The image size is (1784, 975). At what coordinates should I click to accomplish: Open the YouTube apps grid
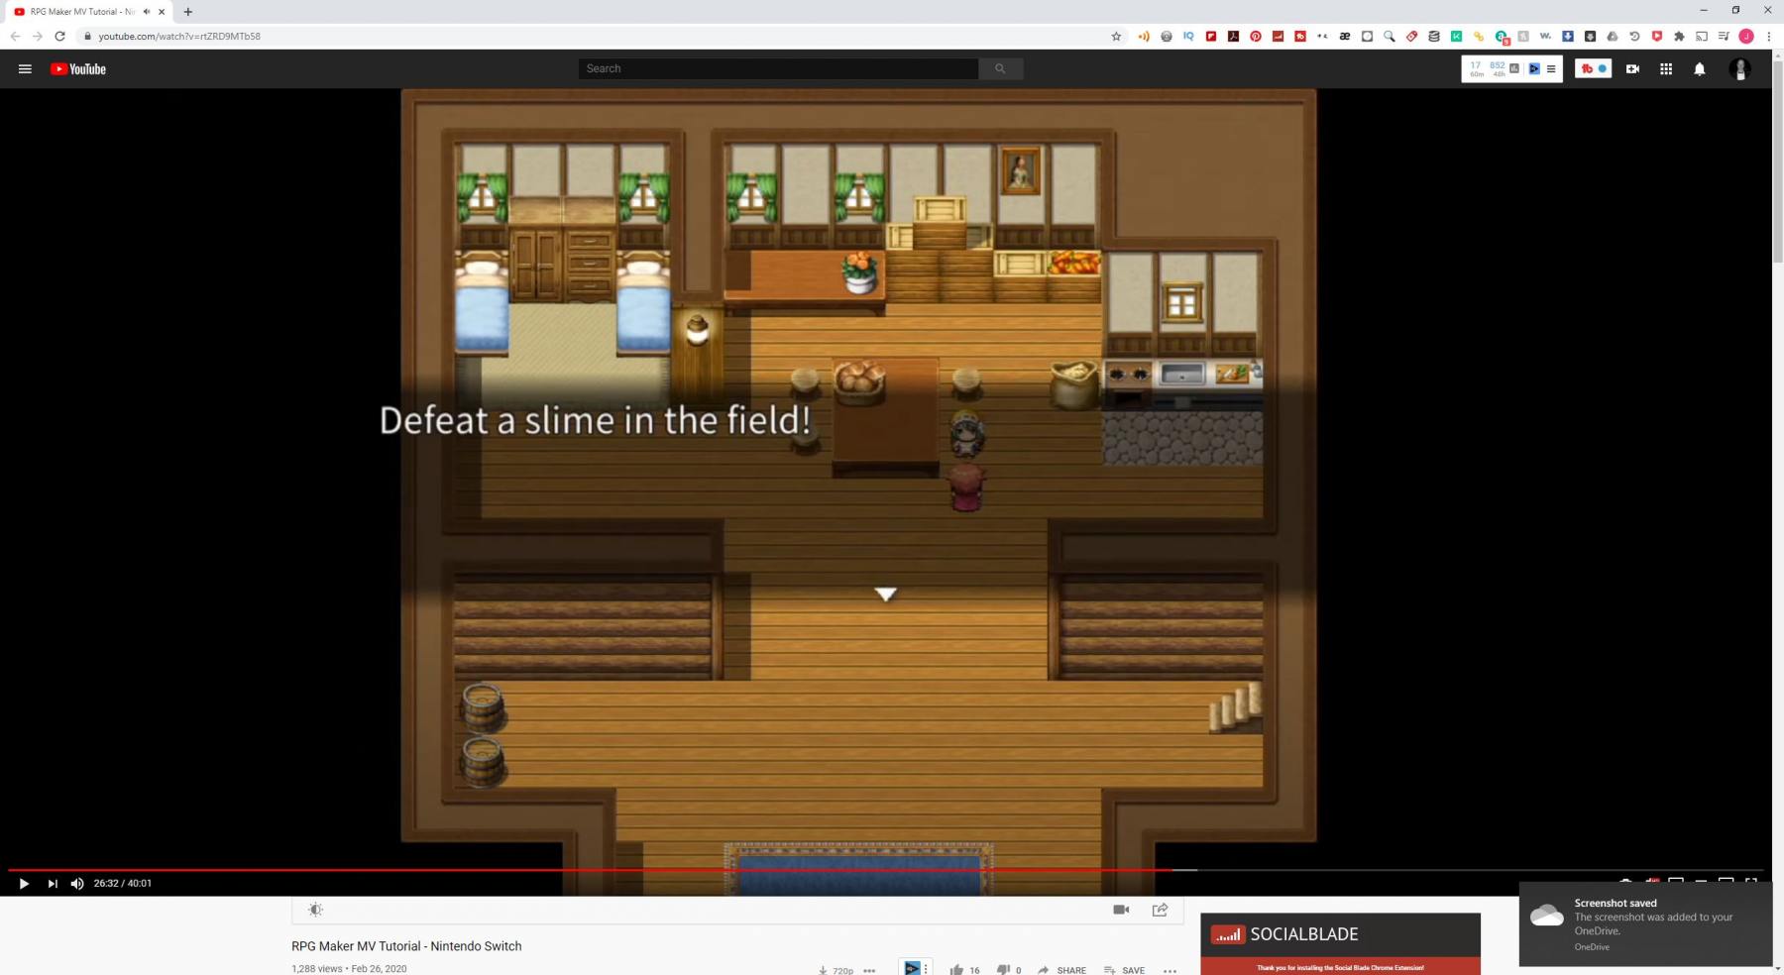pyautogui.click(x=1666, y=68)
